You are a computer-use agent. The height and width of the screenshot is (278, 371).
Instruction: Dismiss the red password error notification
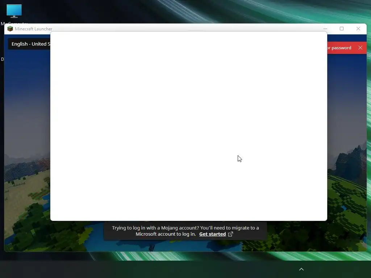360,48
